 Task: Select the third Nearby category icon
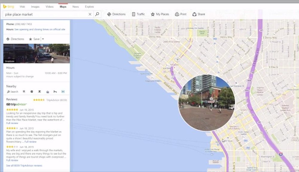[39, 92]
